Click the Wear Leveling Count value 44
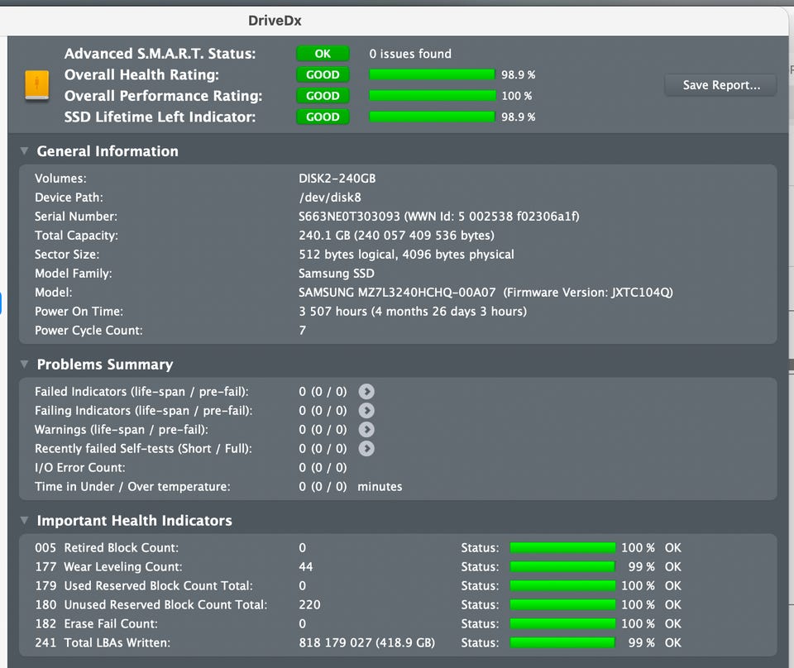The width and height of the screenshot is (794, 668). 306,567
